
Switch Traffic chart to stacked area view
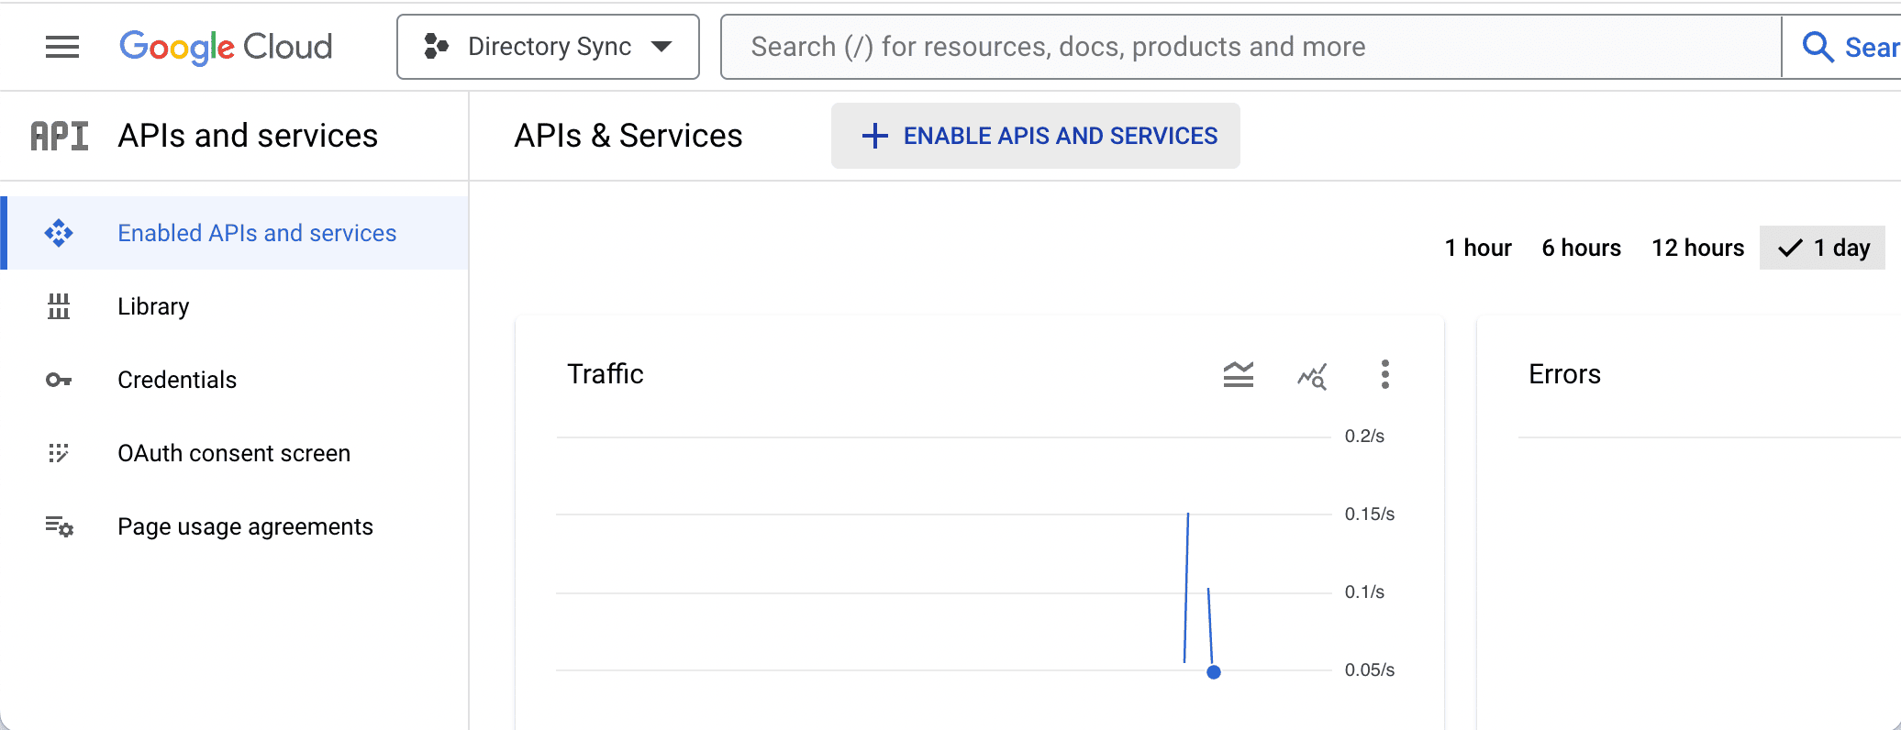tap(1238, 374)
